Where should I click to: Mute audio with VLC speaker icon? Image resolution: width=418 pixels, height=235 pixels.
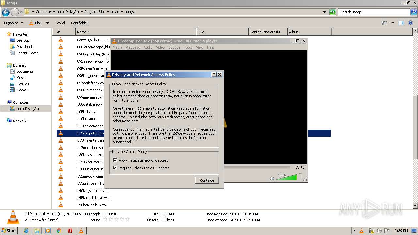(272, 179)
